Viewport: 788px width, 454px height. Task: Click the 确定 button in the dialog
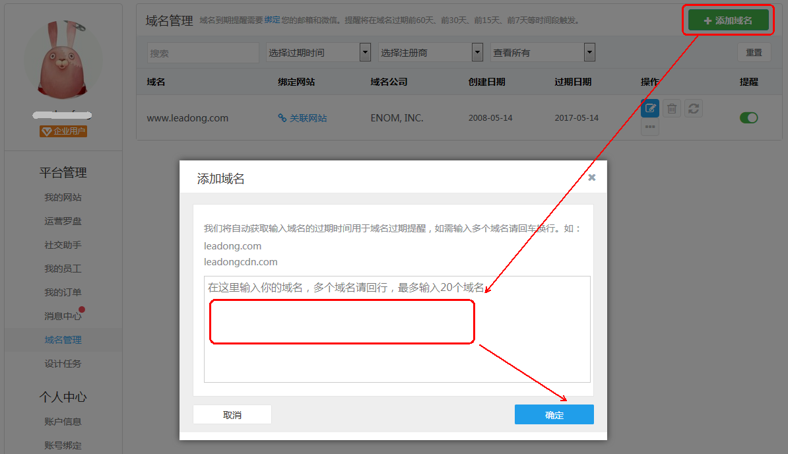554,414
